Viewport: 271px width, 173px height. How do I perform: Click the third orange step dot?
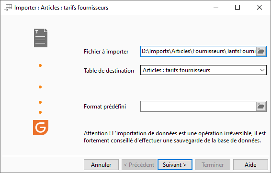(40, 102)
